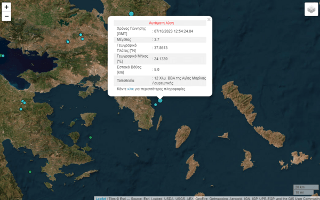The height and width of the screenshot is (200, 320).
Task: Click the Τοποθεσία location row in the popup
Action: click(160, 81)
